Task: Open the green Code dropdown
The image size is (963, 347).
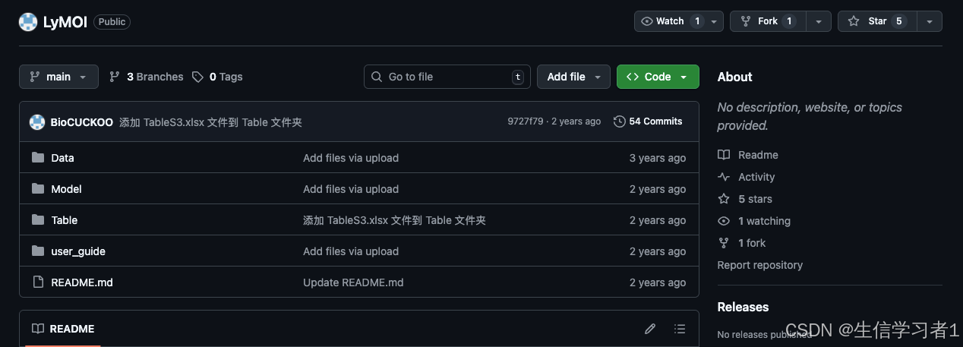Action: click(657, 77)
